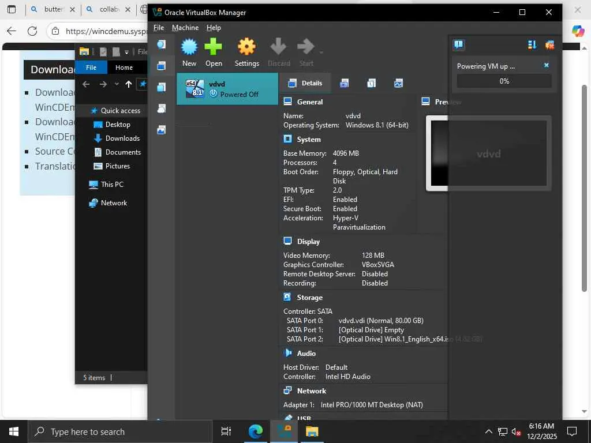Close the 'butter' browser tab

(72, 9)
